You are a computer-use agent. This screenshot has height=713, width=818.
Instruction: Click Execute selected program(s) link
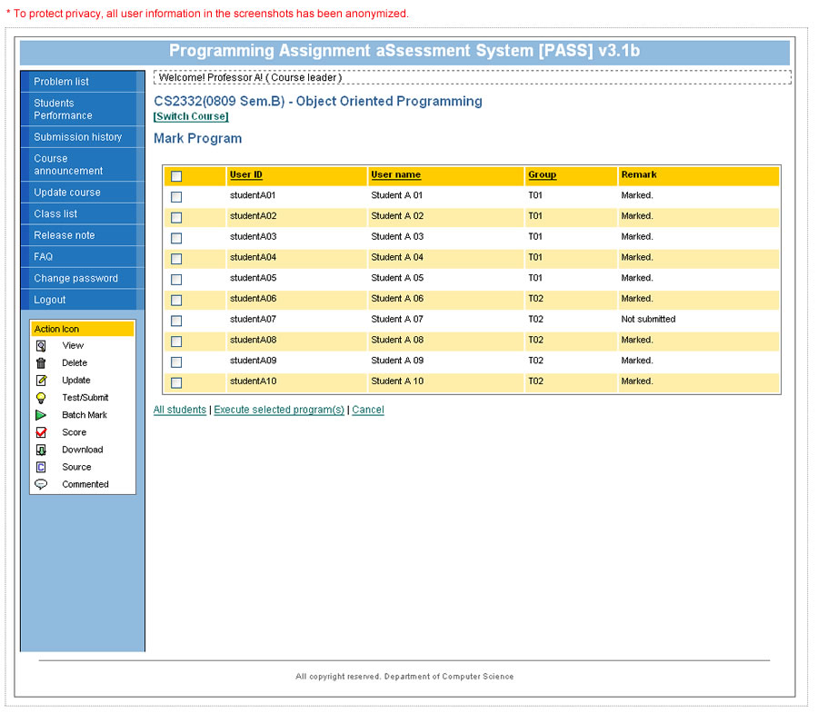279,410
